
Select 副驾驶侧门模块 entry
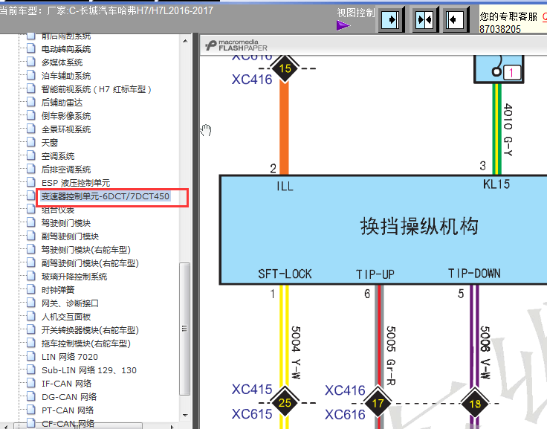tap(70, 236)
